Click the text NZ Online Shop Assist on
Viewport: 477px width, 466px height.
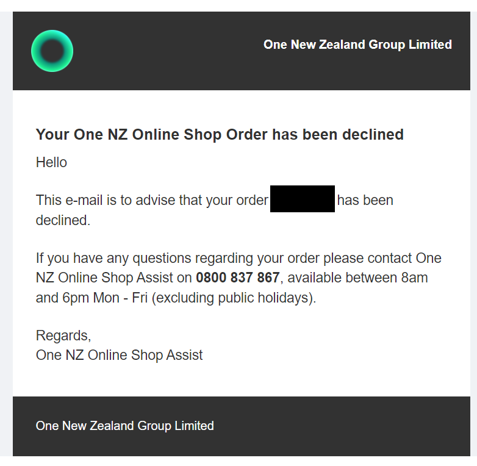[114, 278]
